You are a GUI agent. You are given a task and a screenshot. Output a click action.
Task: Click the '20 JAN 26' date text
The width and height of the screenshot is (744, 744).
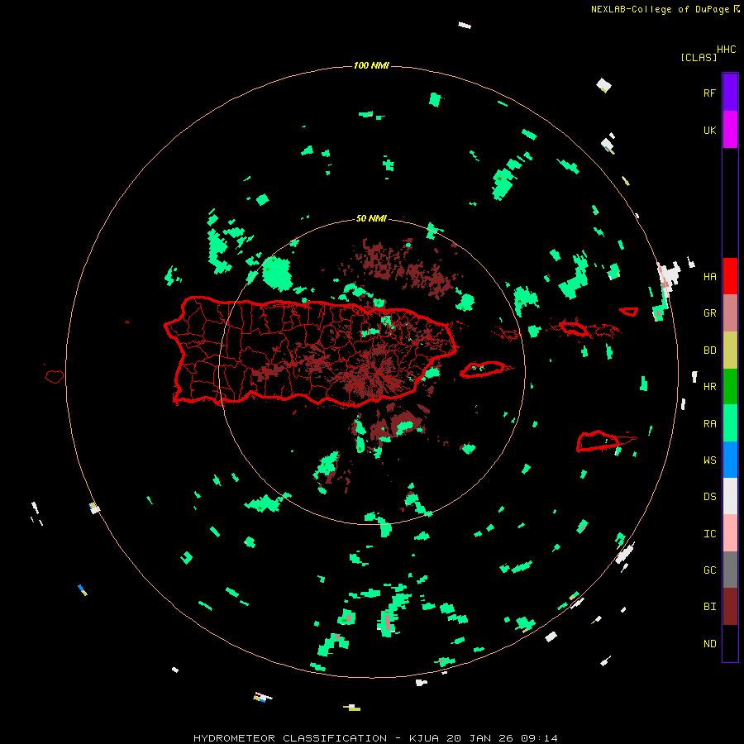click(479, 738)
